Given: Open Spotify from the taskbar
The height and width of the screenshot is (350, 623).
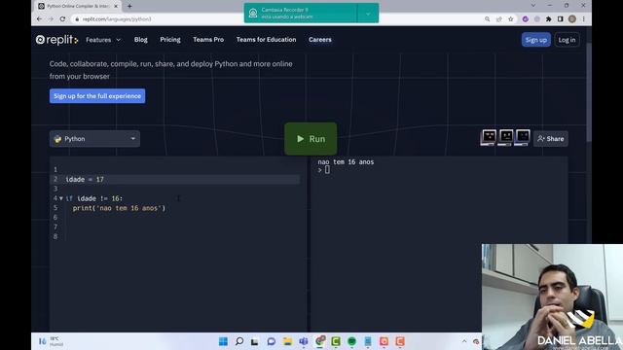Looking at the screenshot, I should 351,341.
